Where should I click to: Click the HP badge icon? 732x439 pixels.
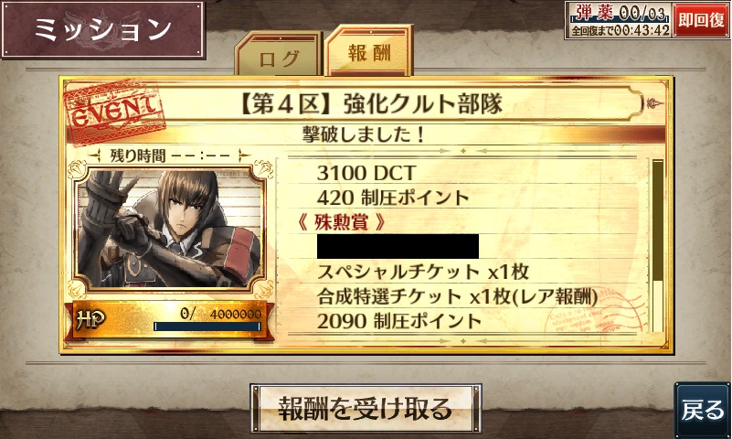click(x=90, y=319)
